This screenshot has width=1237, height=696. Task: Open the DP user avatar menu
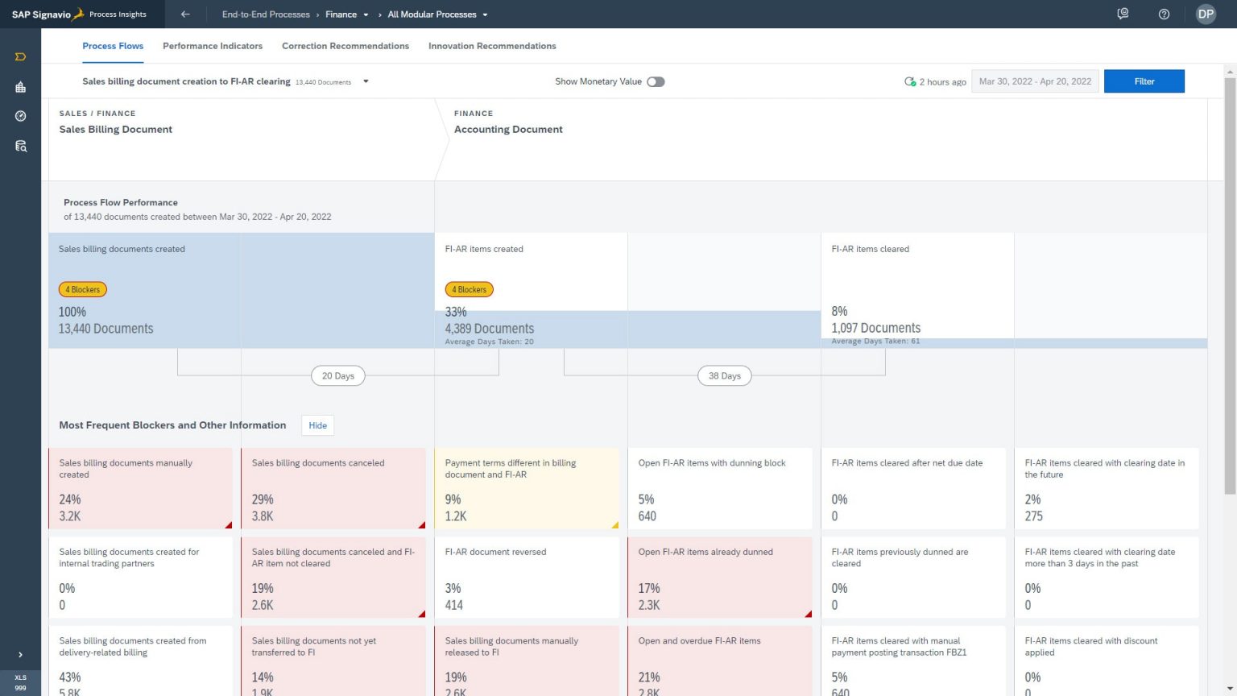click(x=1206, y=14)
